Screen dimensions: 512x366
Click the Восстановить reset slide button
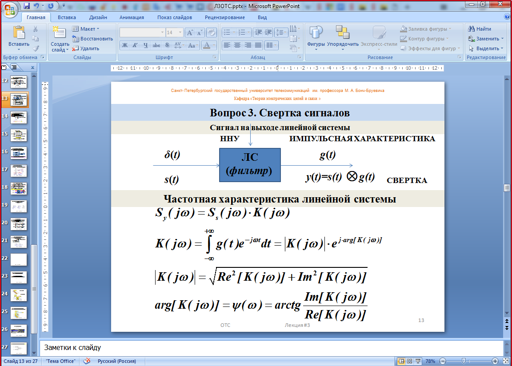pos(92,39)
